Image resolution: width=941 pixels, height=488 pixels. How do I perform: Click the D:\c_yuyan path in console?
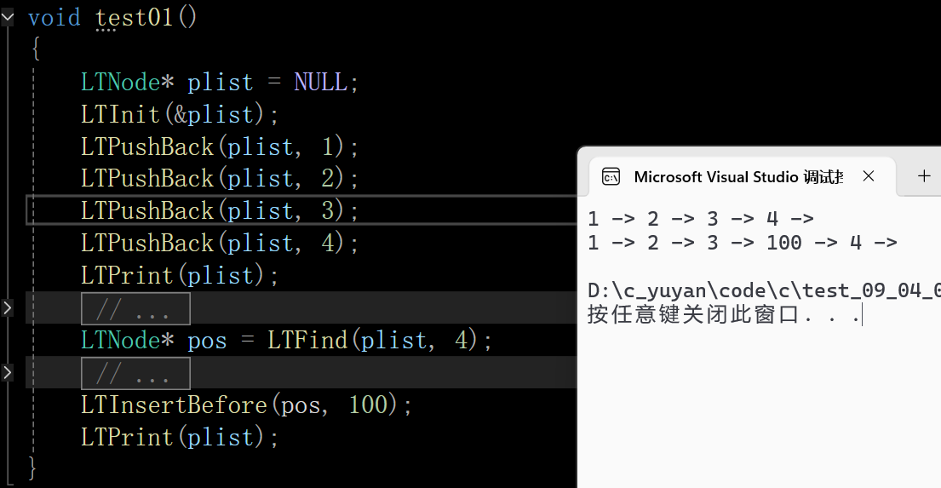click(x=764, y=291)
